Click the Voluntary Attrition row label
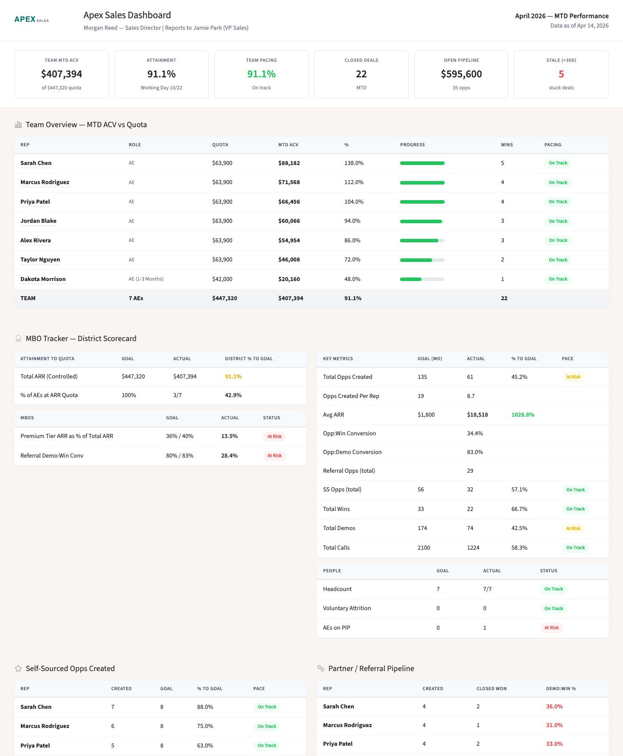This screenshot has height=756, width=623. click(347, 608)
